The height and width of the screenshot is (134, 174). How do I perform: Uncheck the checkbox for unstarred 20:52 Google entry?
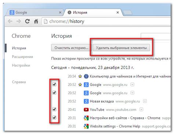[x=54, y=93]
